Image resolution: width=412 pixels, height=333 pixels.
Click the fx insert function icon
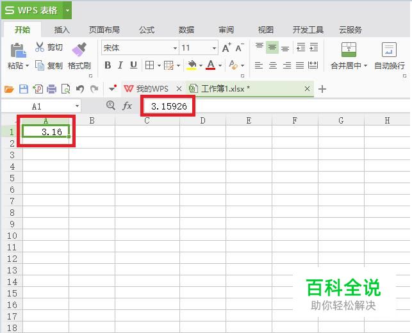click(127, 106)
